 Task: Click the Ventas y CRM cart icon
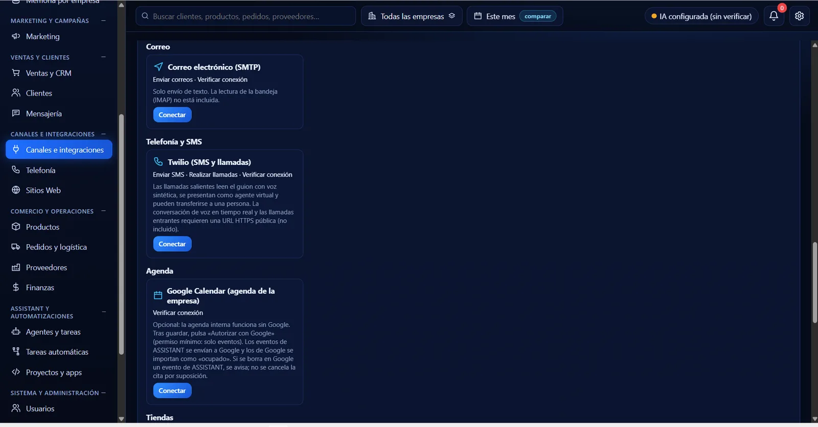click(x=16, y=73)
